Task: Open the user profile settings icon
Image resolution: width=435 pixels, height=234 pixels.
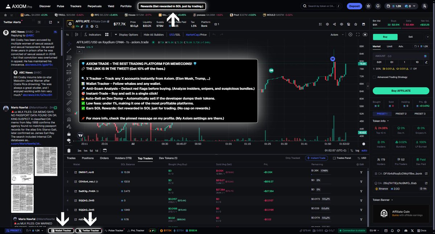Action: click(424, 6)
